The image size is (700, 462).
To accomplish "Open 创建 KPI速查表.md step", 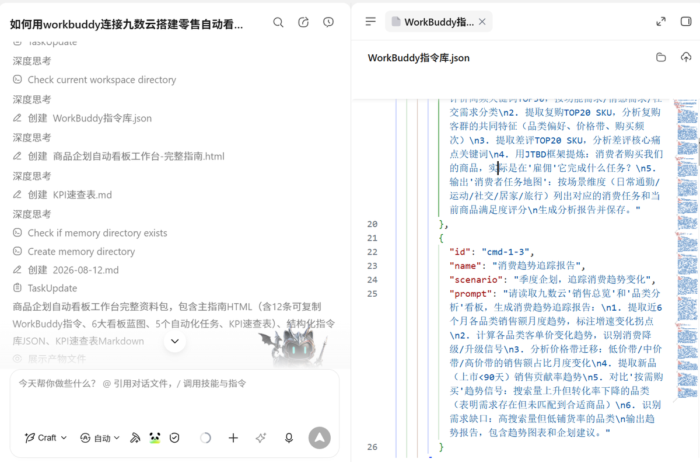I will (62, 194).
